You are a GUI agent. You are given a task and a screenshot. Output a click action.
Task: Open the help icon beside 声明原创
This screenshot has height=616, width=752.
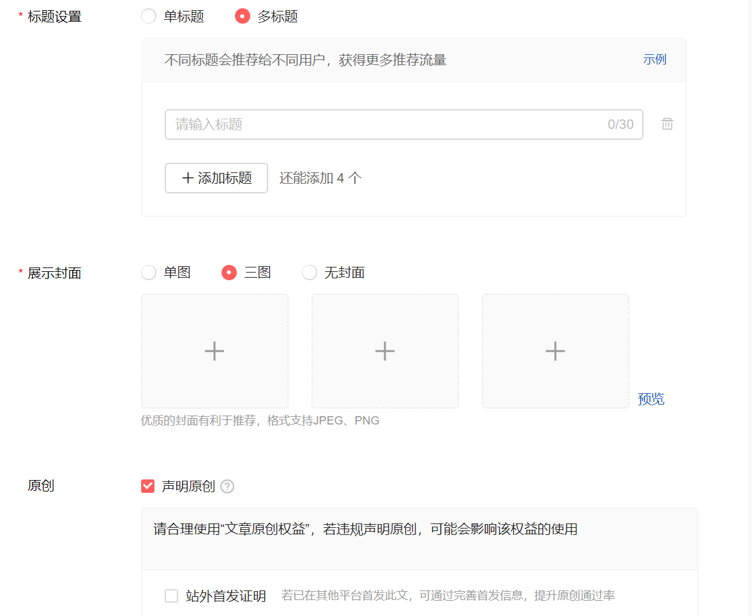(x=227, y=486)
